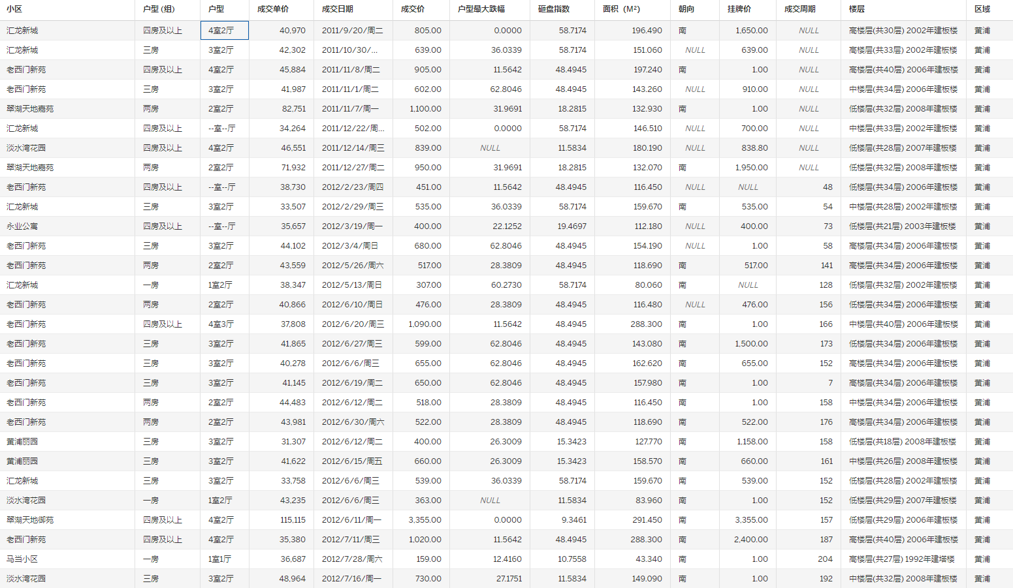Select the 成交单价 column header
The height and width of the screenshot is (588, 1013).
273,9
